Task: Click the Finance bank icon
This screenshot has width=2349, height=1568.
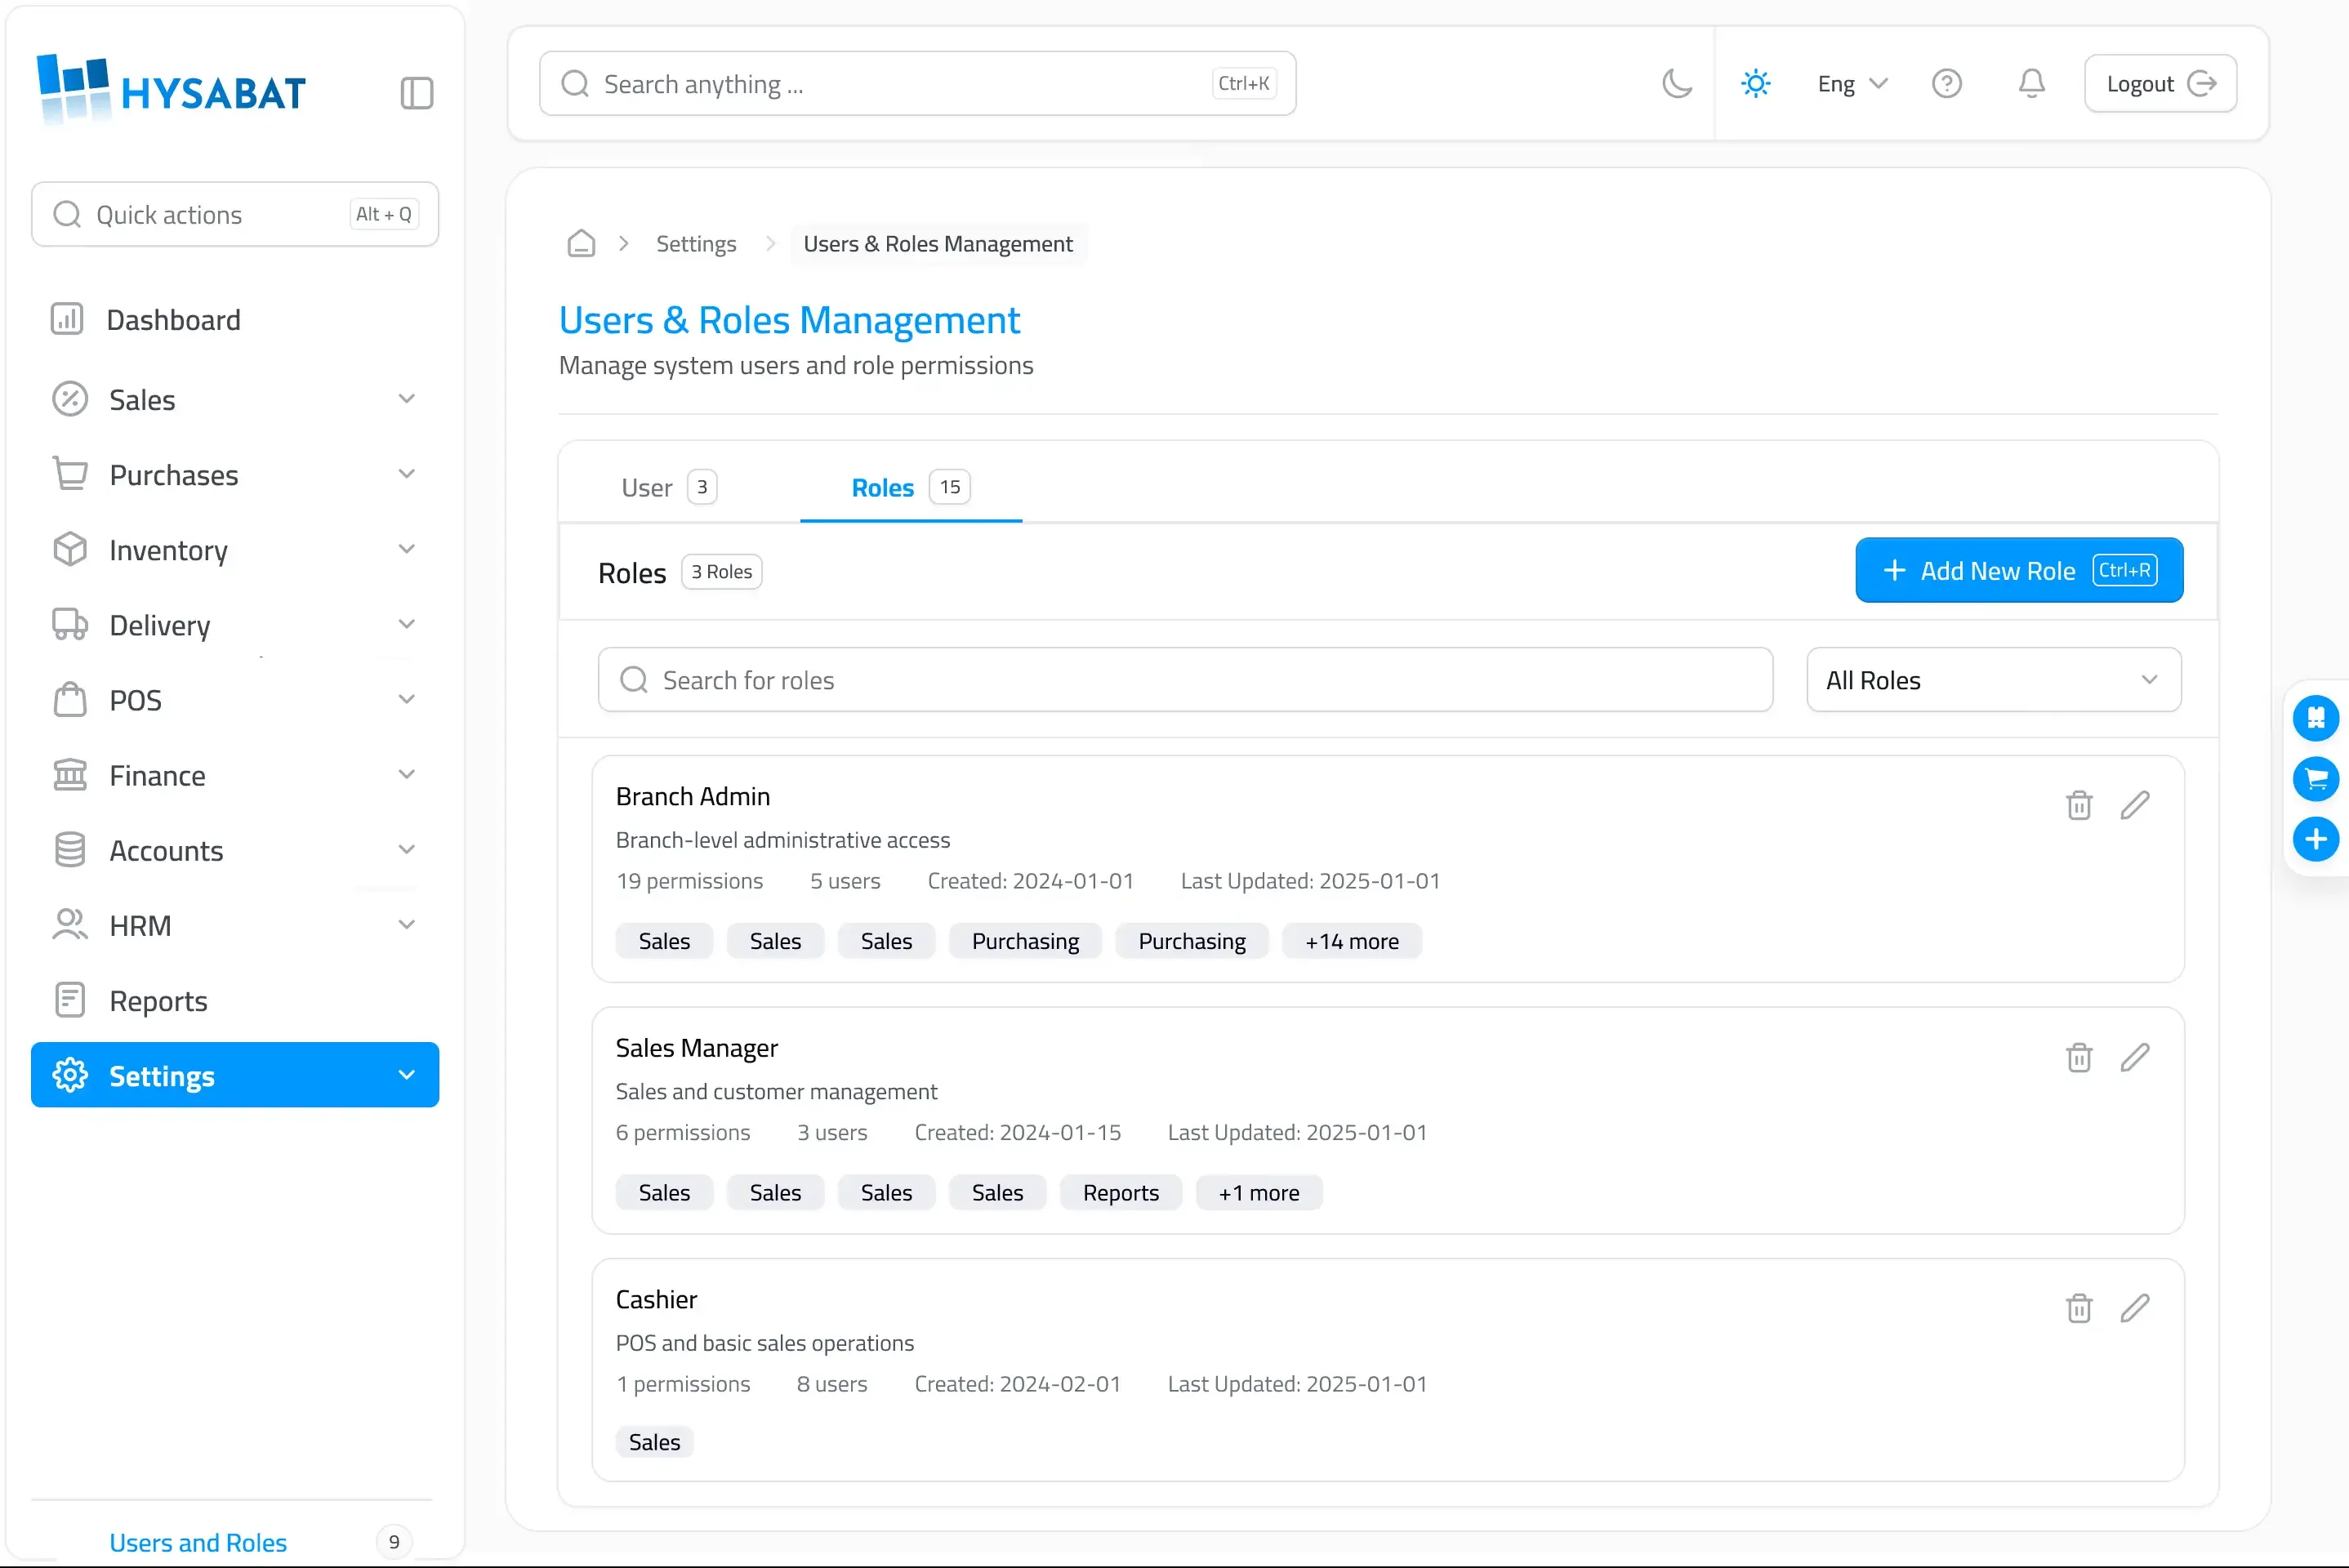Action: point(70,775)
